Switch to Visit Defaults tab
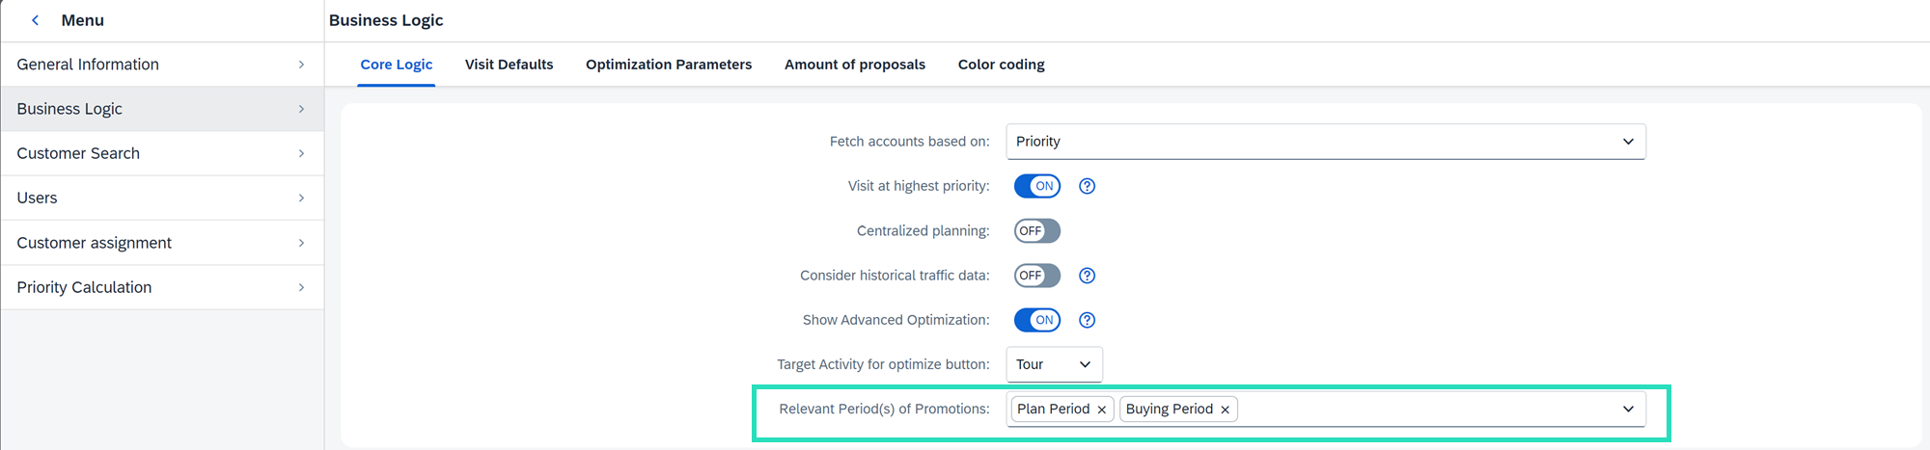This screenshot has height=450, width=1930. pyautogui.click(x=510, y=65)
